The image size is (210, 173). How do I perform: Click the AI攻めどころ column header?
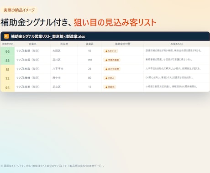click(177, 44)
